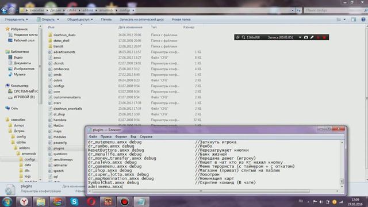Open the Explorer help question-mark icon

(363, 20)
